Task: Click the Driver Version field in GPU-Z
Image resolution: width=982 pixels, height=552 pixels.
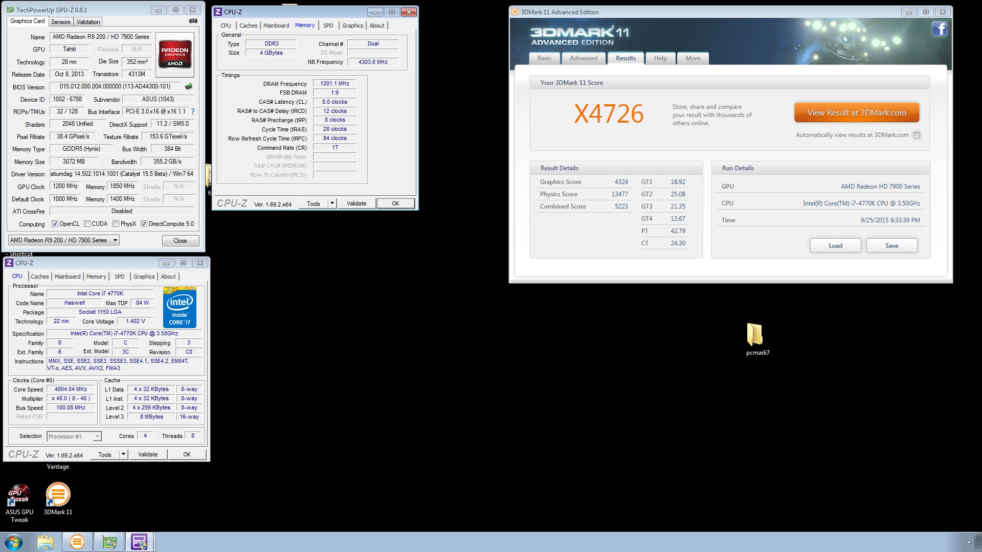Action: coord(122,174)
